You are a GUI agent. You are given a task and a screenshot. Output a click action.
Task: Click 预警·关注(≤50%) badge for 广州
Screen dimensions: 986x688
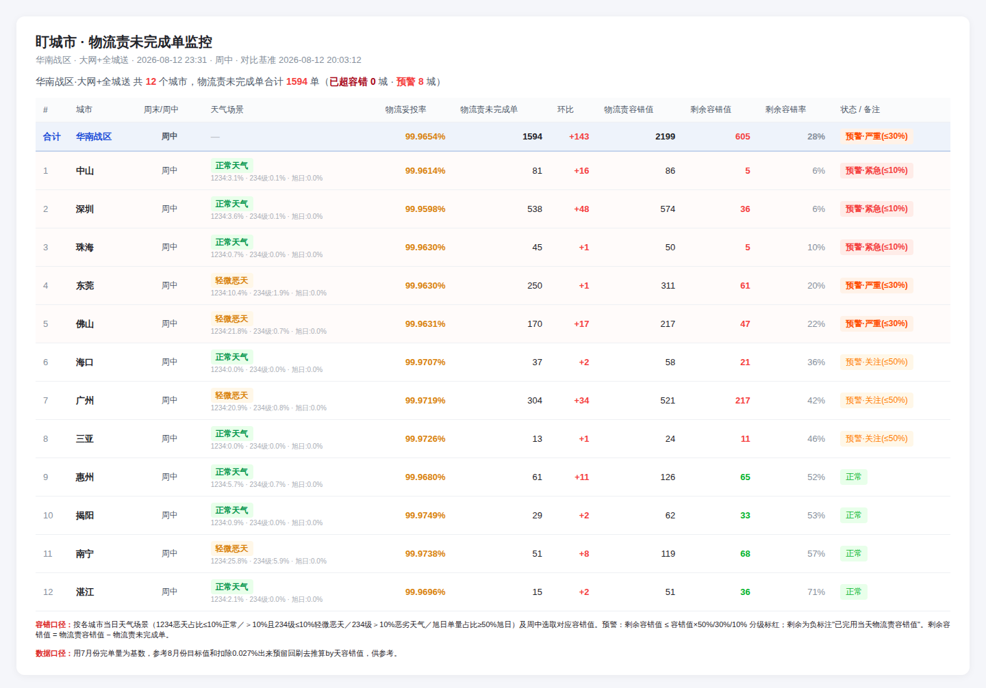pos(876,400)
